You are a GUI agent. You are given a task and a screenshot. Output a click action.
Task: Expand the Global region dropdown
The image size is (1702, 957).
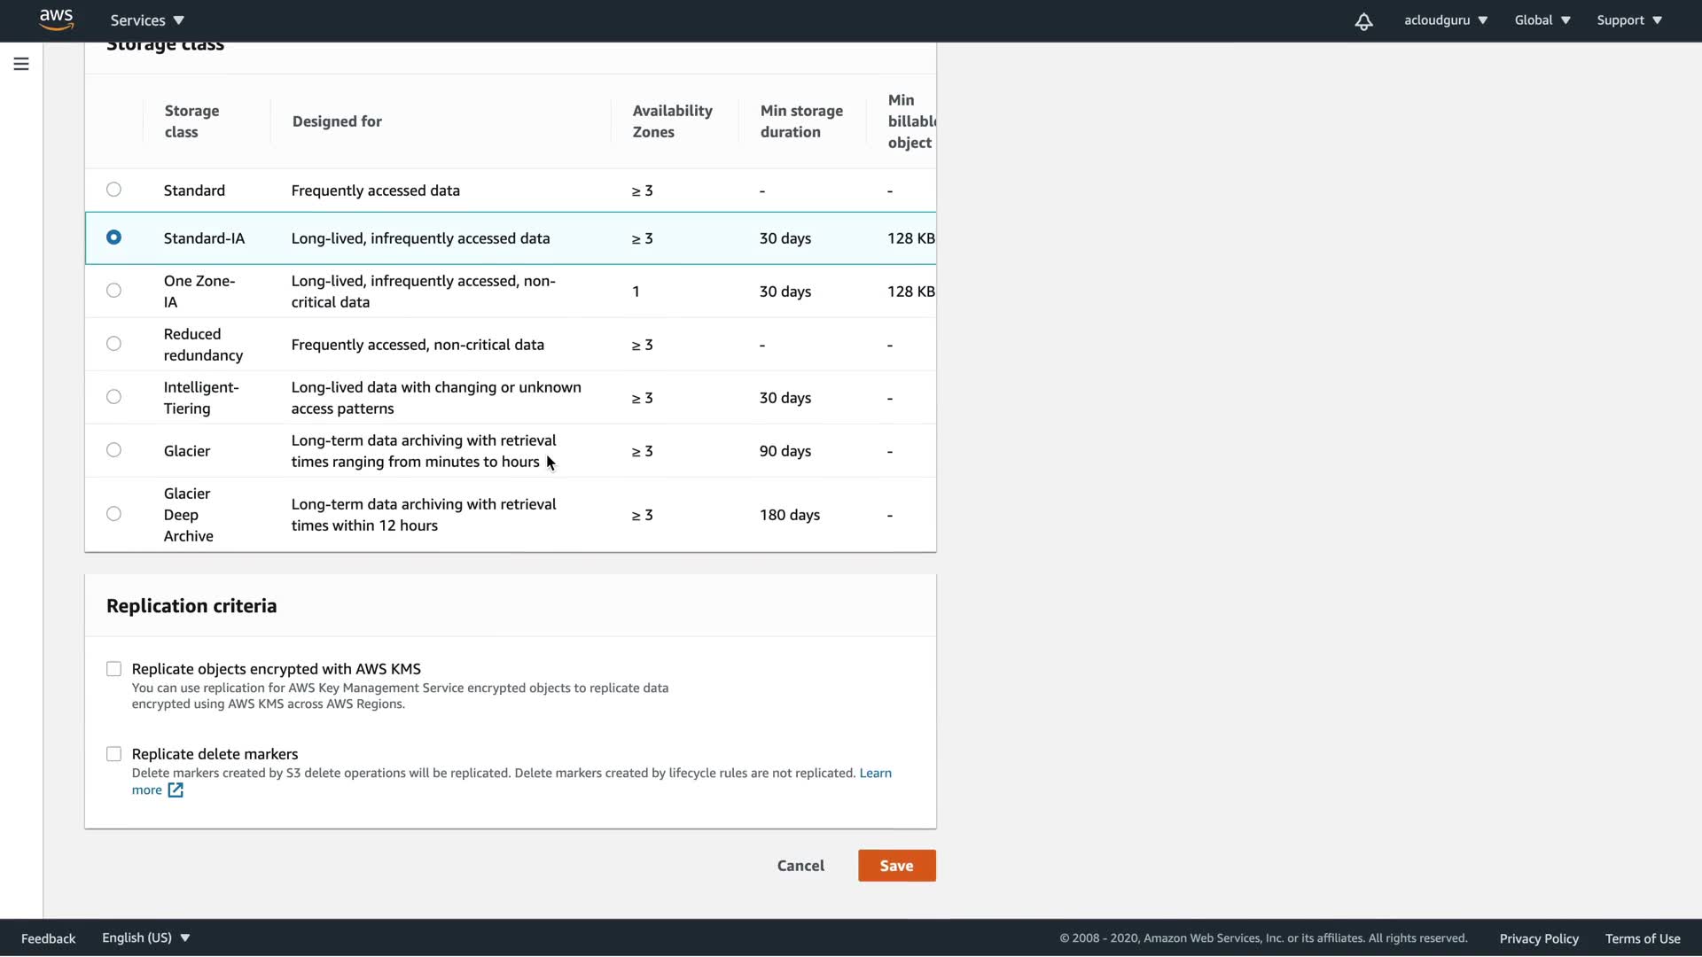[1542, 20]
